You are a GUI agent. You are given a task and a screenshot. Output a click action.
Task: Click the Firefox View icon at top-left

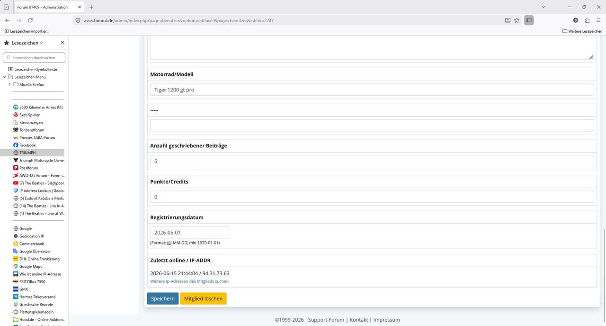[x=6, y=7]
